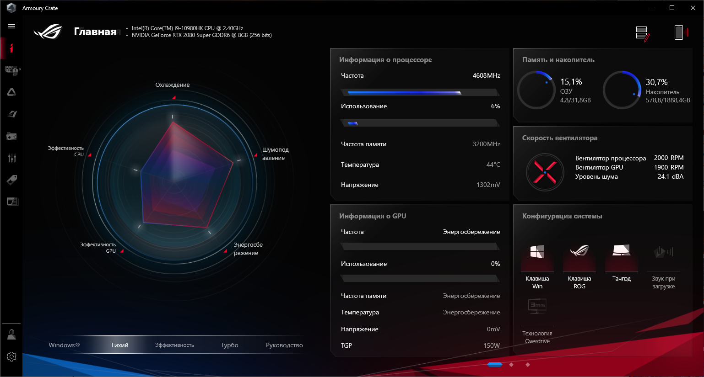Click the Эффективность GPU radar label
Screen dimensions: 704x377
(x=98, y=248)
